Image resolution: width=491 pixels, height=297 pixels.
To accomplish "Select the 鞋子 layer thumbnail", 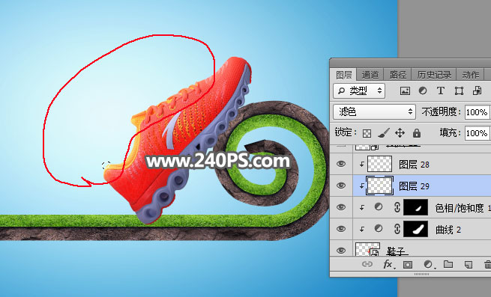I will coord(367,249).
